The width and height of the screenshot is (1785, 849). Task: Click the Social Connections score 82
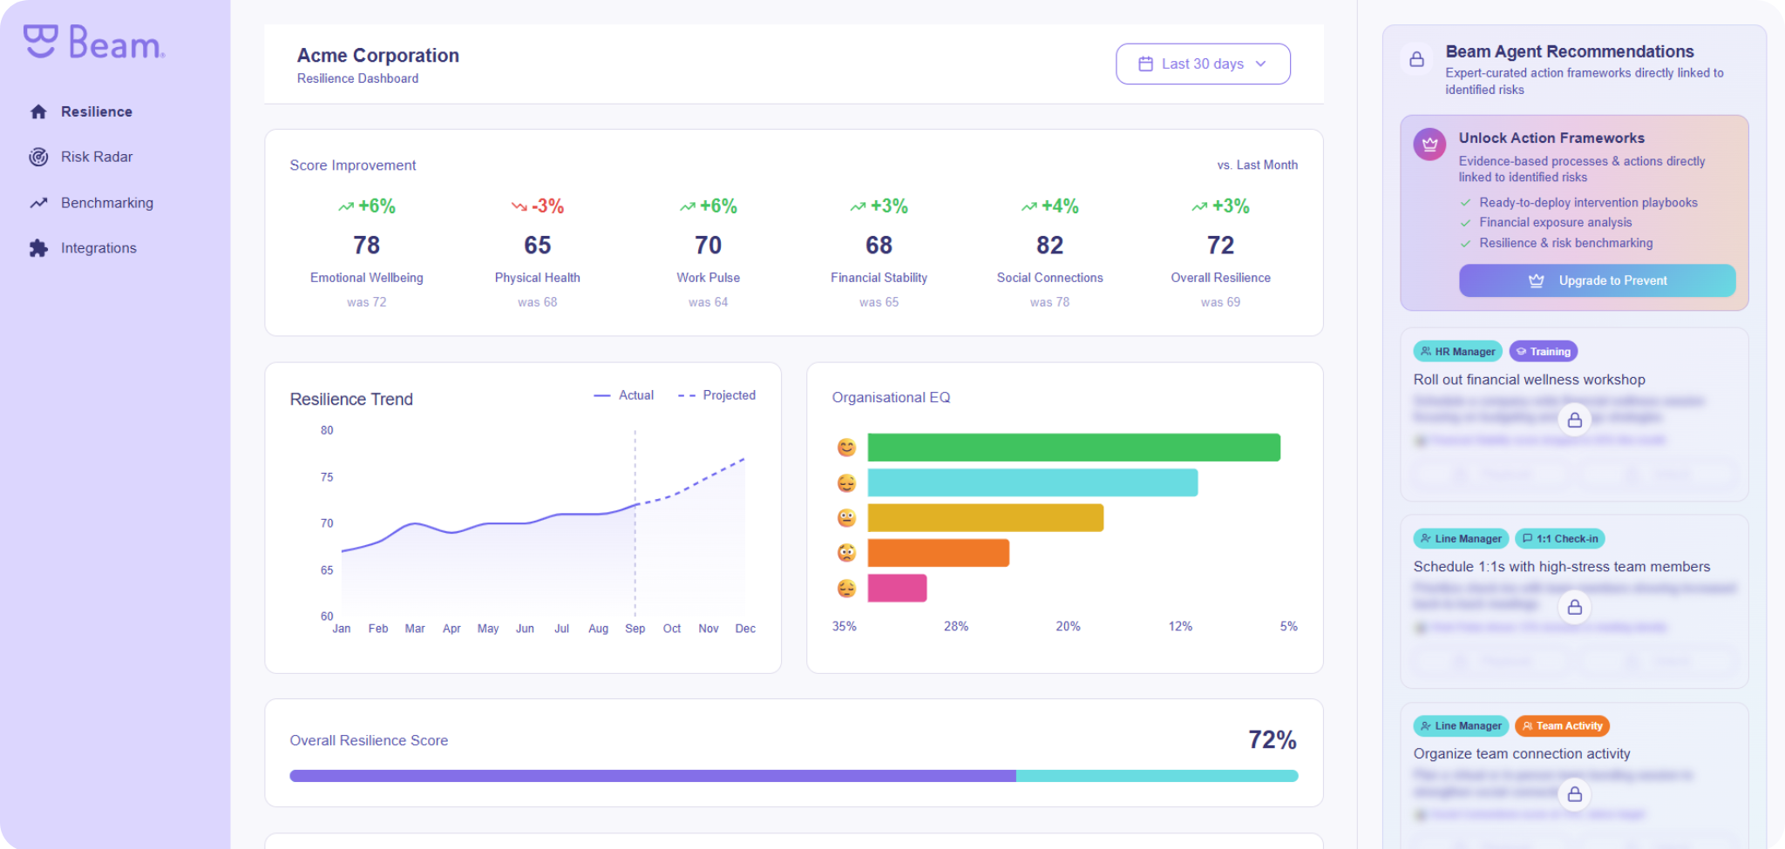[x=1050, y=246]
